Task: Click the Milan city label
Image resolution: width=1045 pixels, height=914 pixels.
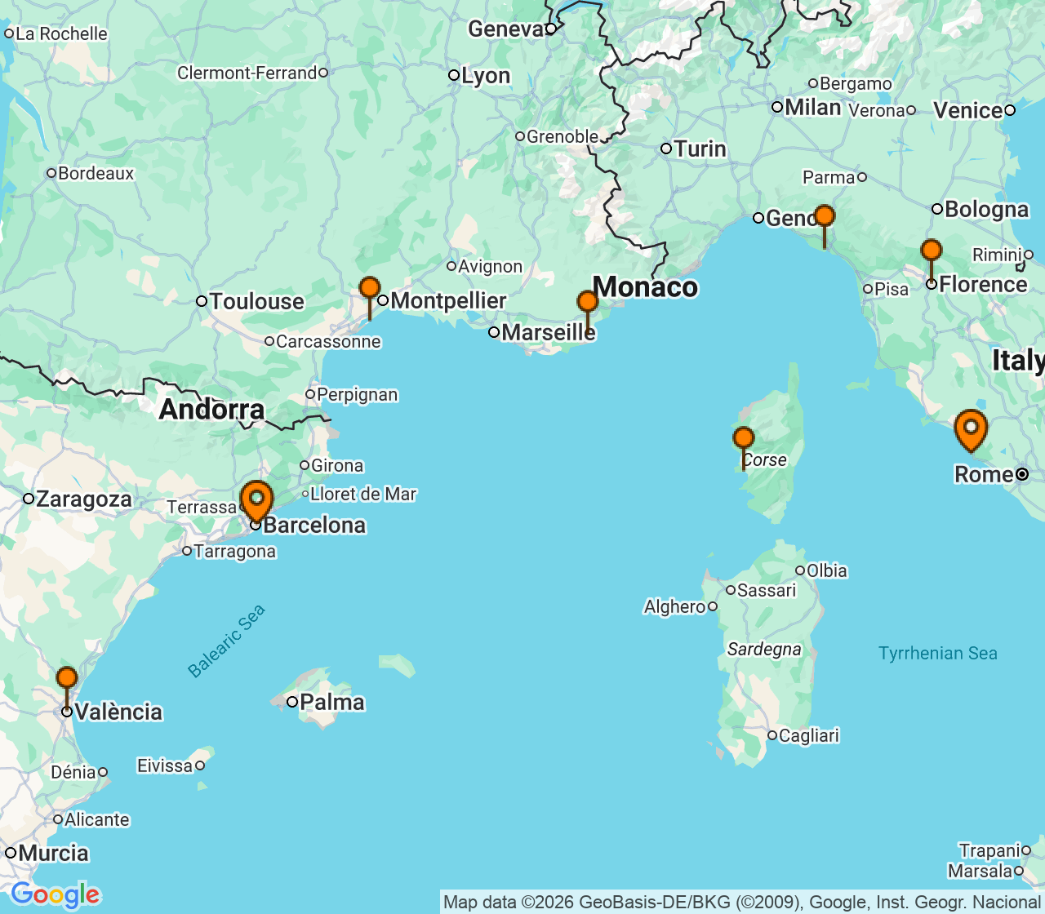Action: click(x=813, y=107)
